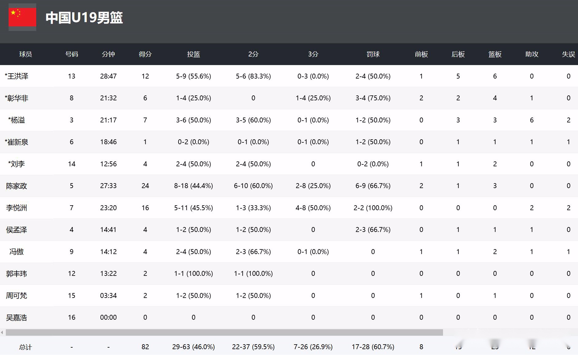The image size is (578, 355).
Task: Sort by the 球员 column header
Action: click(x=25, y=54)
